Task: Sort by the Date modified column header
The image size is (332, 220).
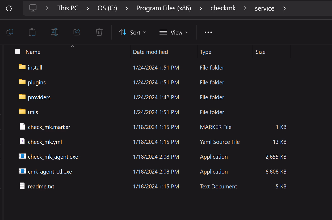Action: coord(150,52)
